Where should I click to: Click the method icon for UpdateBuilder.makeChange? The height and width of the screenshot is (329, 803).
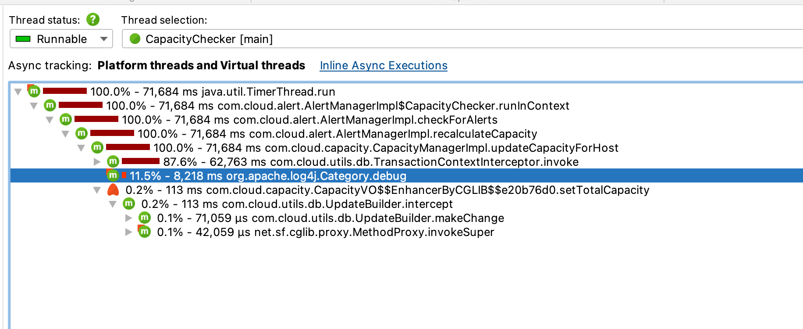coord(145,218)
